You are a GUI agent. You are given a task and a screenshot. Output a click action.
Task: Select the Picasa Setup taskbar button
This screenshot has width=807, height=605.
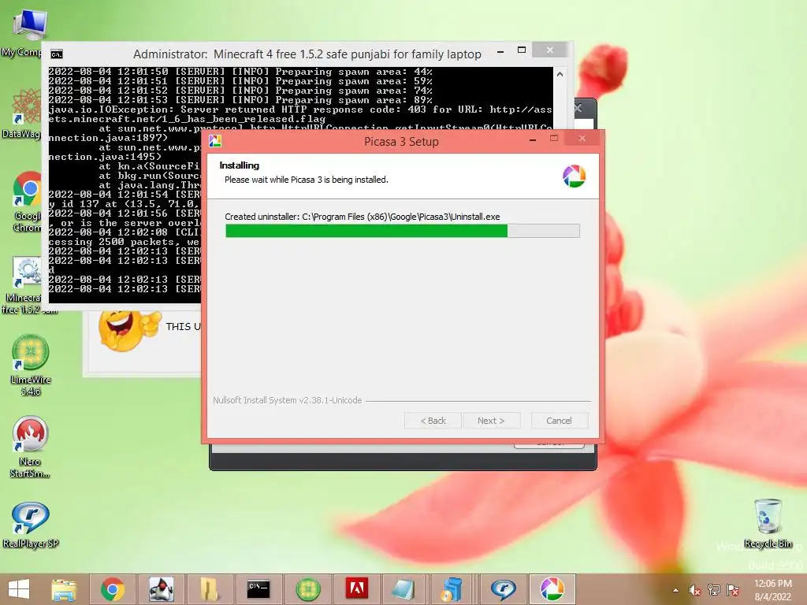pos(552,589)
